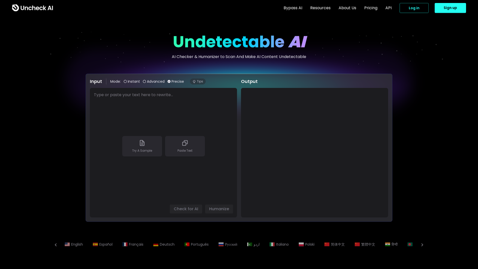The image size is (478, 269).
Task: Select the Advanced mode radio button
Action: coord(144,82)
